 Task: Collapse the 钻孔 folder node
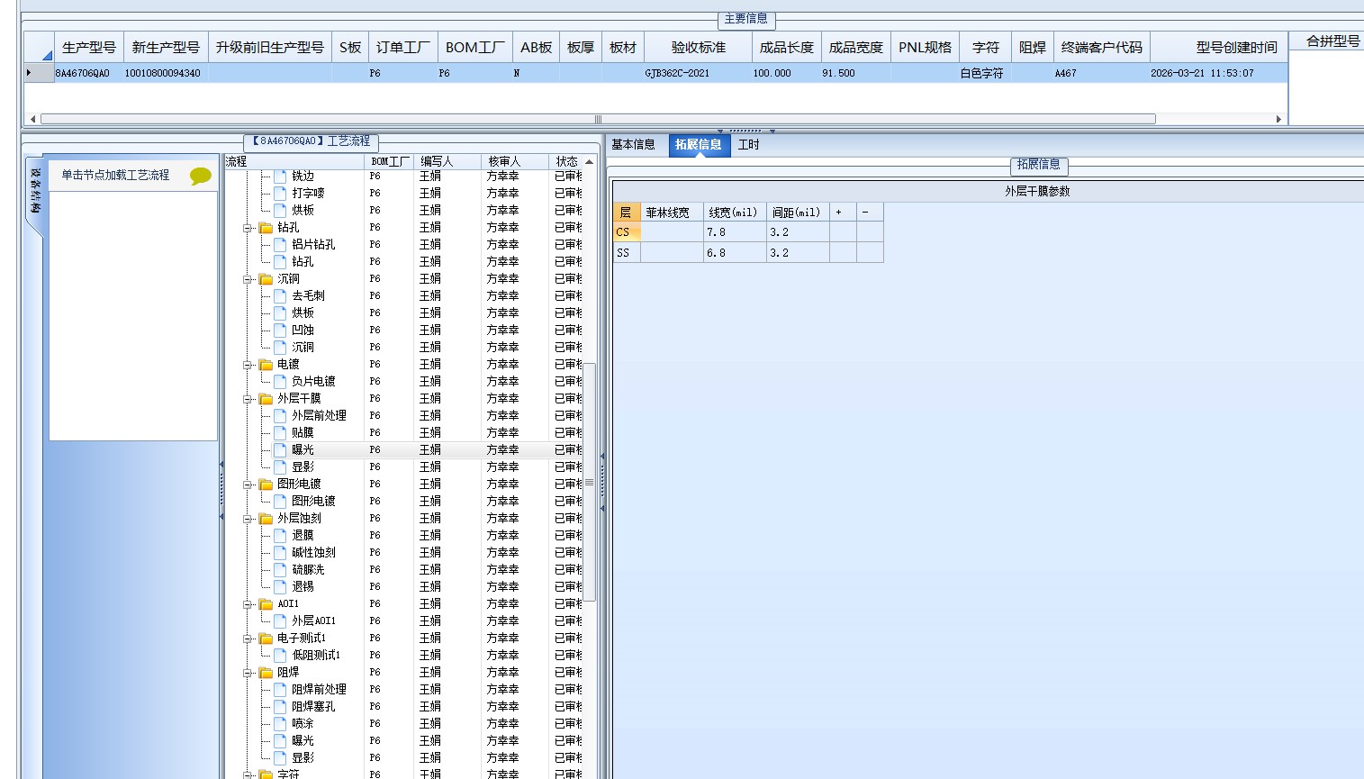pos(248,228)
